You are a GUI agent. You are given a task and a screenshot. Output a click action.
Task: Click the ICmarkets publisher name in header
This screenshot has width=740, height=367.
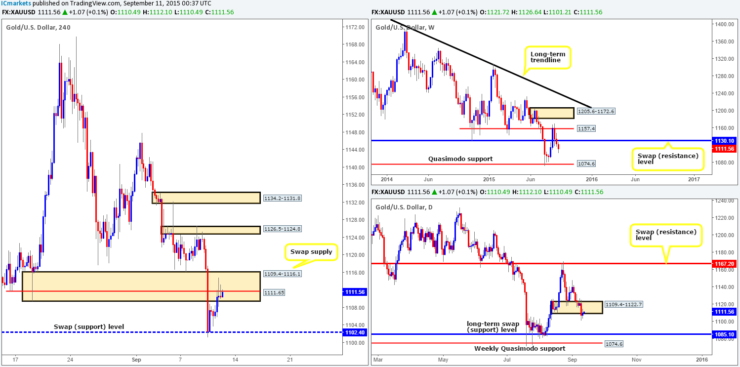point(16,3)
